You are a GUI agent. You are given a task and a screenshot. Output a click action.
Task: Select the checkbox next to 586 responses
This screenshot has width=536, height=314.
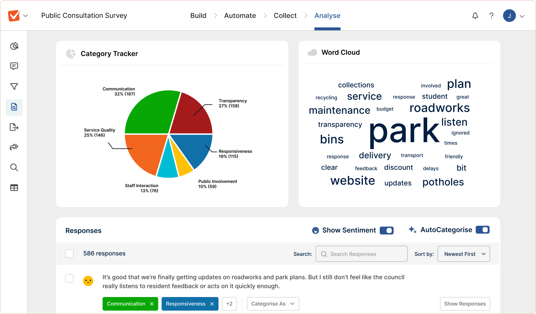(69, 254)
